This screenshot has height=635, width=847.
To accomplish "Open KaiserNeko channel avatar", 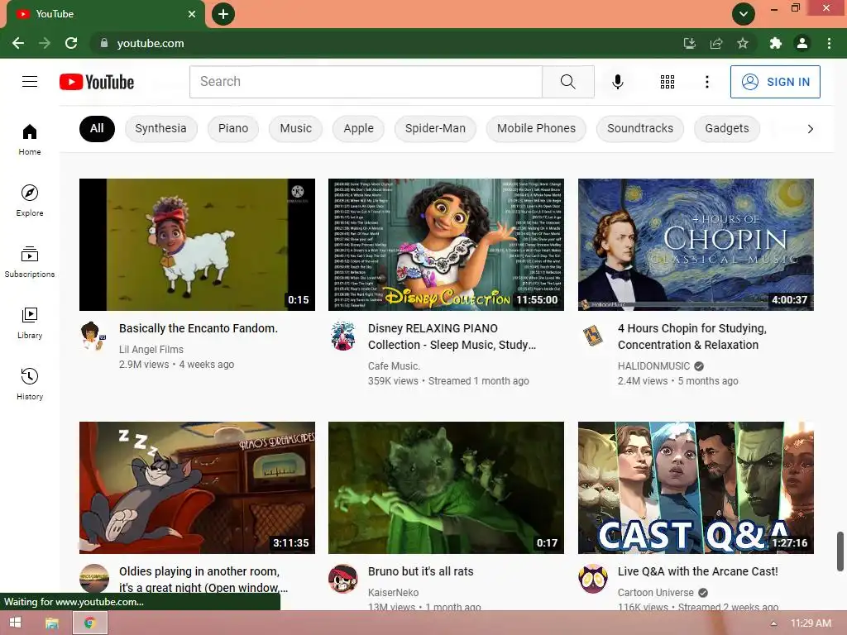I will pos(343,579).
